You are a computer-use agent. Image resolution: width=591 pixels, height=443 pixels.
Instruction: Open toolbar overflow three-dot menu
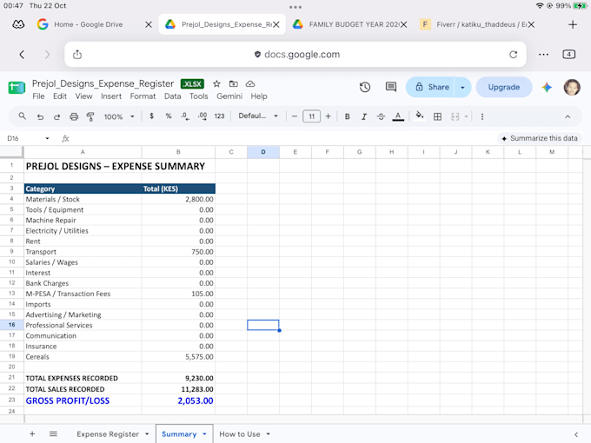482,116
